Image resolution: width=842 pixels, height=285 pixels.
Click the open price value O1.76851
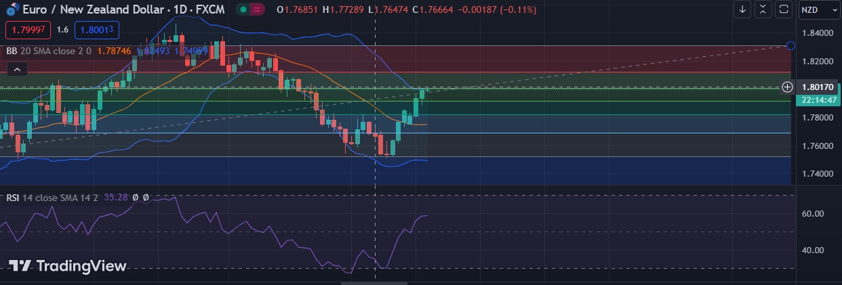pos(298,10)
